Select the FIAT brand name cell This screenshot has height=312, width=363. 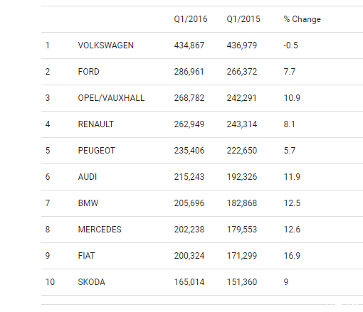coord(86,256)
